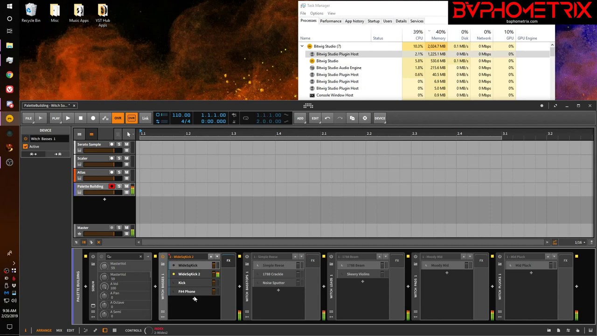Screen dimensions: 597x336
Task: Mute the Scaler track
Action: tap(126, 158)
